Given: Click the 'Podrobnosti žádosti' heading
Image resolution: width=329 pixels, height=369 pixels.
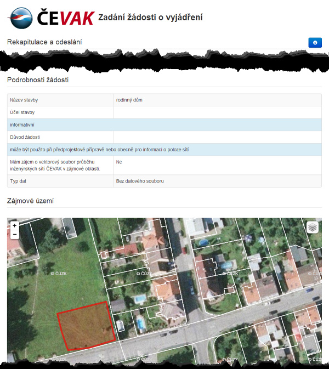Looking at the screenshot, I should [38, 80].
